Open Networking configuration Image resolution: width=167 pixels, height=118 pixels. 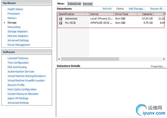click(14, 27)
